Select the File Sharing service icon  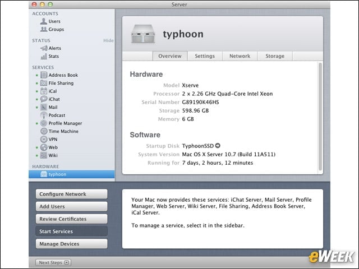[x=44, y=83]
